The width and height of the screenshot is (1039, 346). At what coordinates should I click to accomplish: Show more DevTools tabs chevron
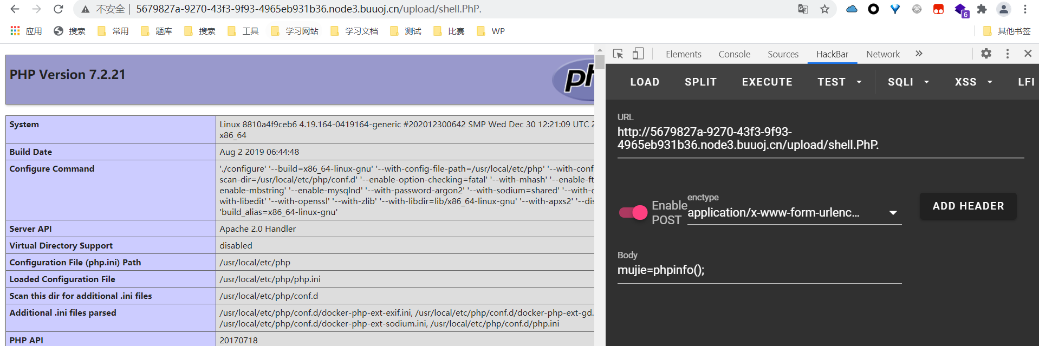coord(919,54)
